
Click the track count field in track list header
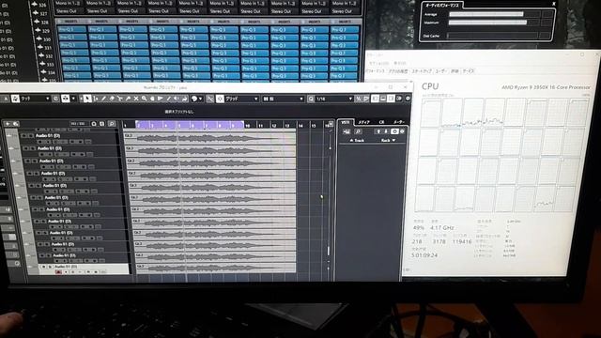point(78,124)
